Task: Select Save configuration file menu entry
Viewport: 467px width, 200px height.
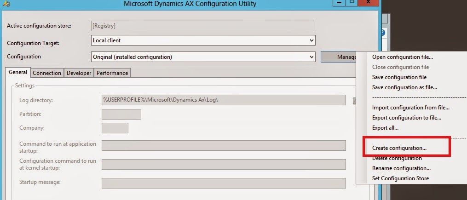Action: [399, 77]
